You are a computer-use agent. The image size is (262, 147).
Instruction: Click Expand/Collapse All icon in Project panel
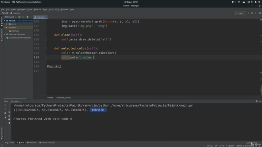[x=23, y=17]
